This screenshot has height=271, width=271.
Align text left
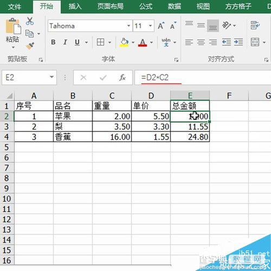[189, 42]
